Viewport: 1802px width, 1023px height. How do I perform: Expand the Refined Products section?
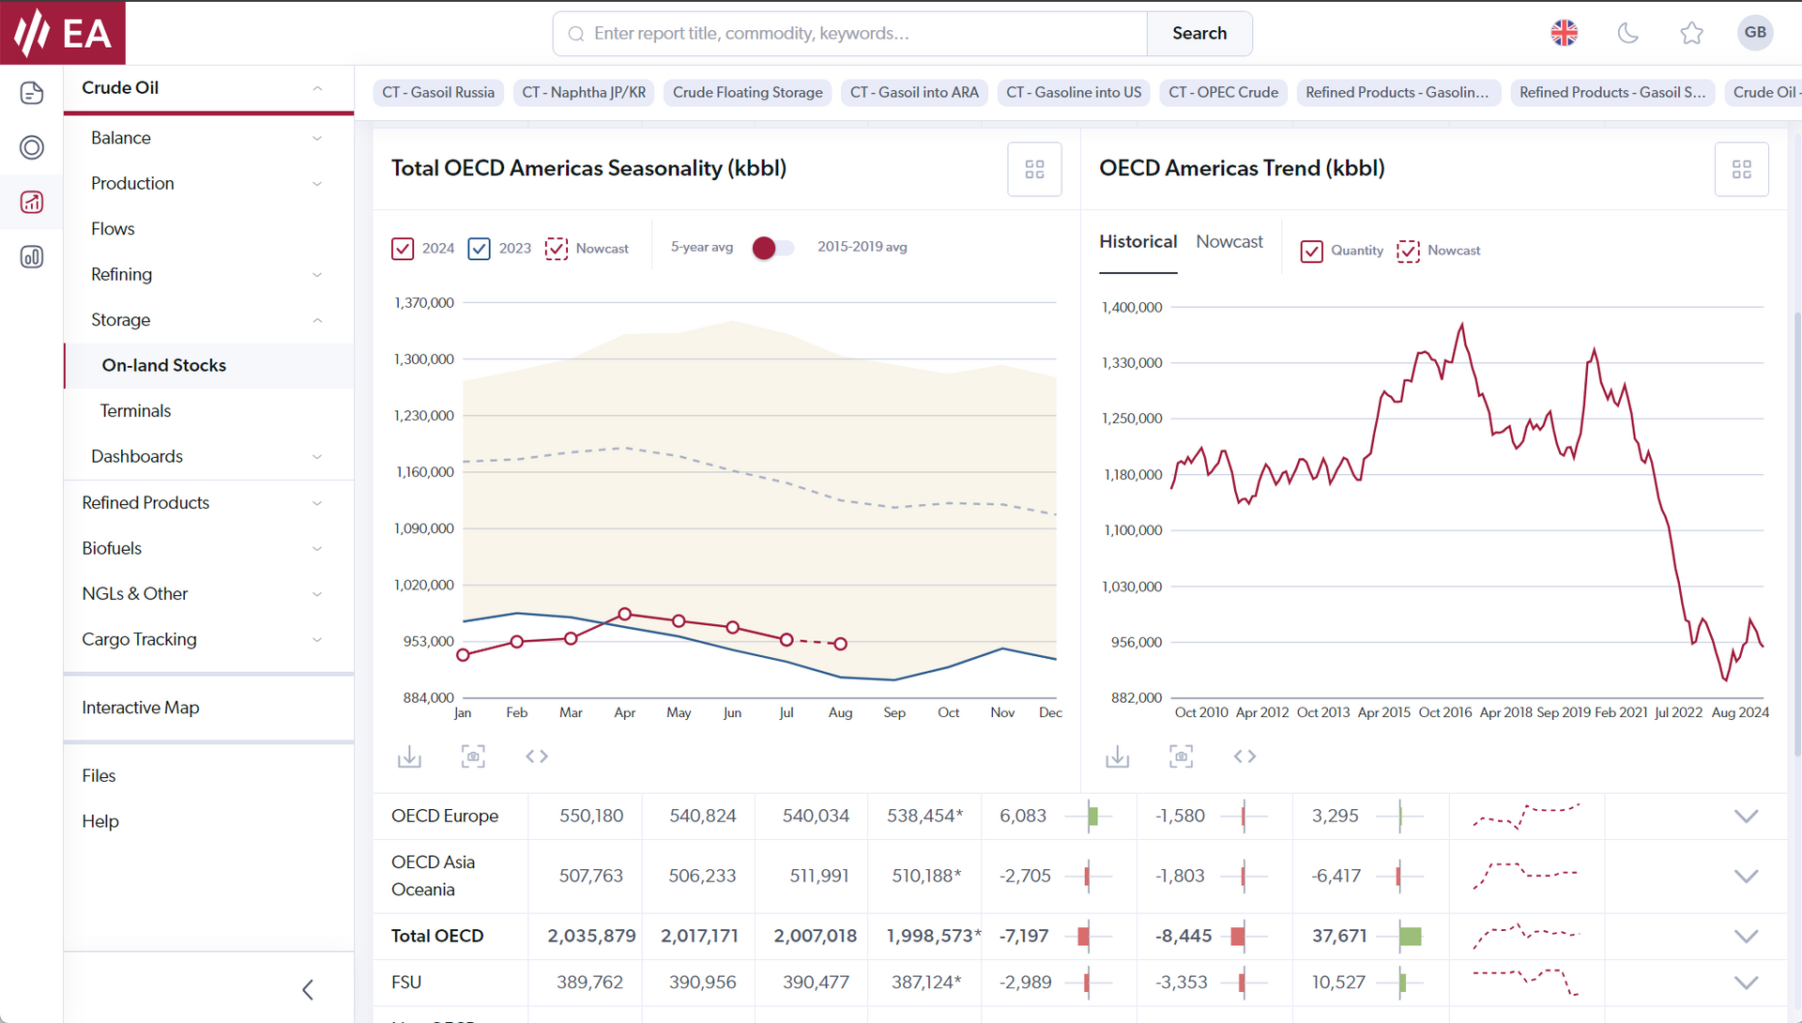(x=317, y=503)
